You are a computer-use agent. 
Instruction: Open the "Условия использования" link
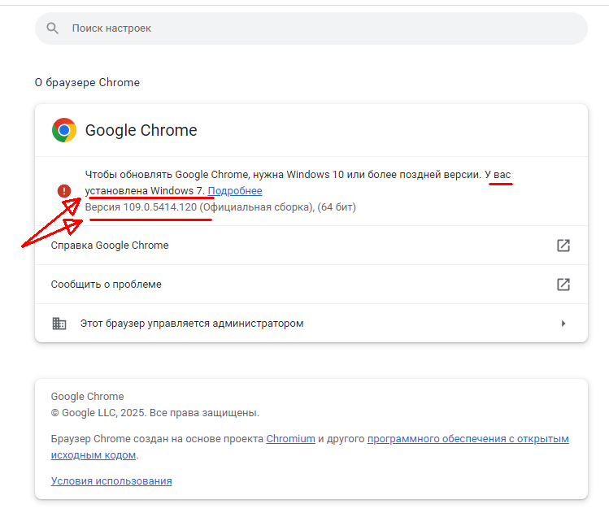click(111, 480)
